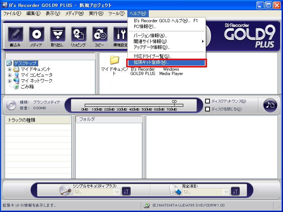Click the blank media disc icon
Screen dimensions: 283x212
(11, 105)
